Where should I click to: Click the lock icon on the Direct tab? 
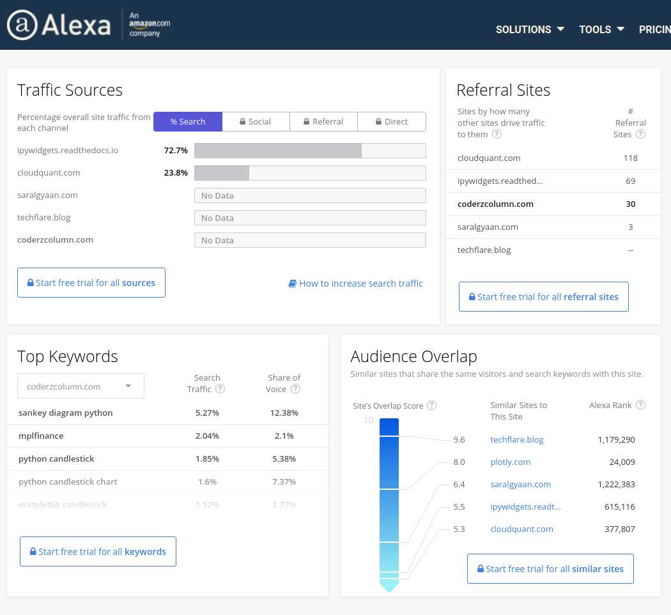tap(378, 121)
